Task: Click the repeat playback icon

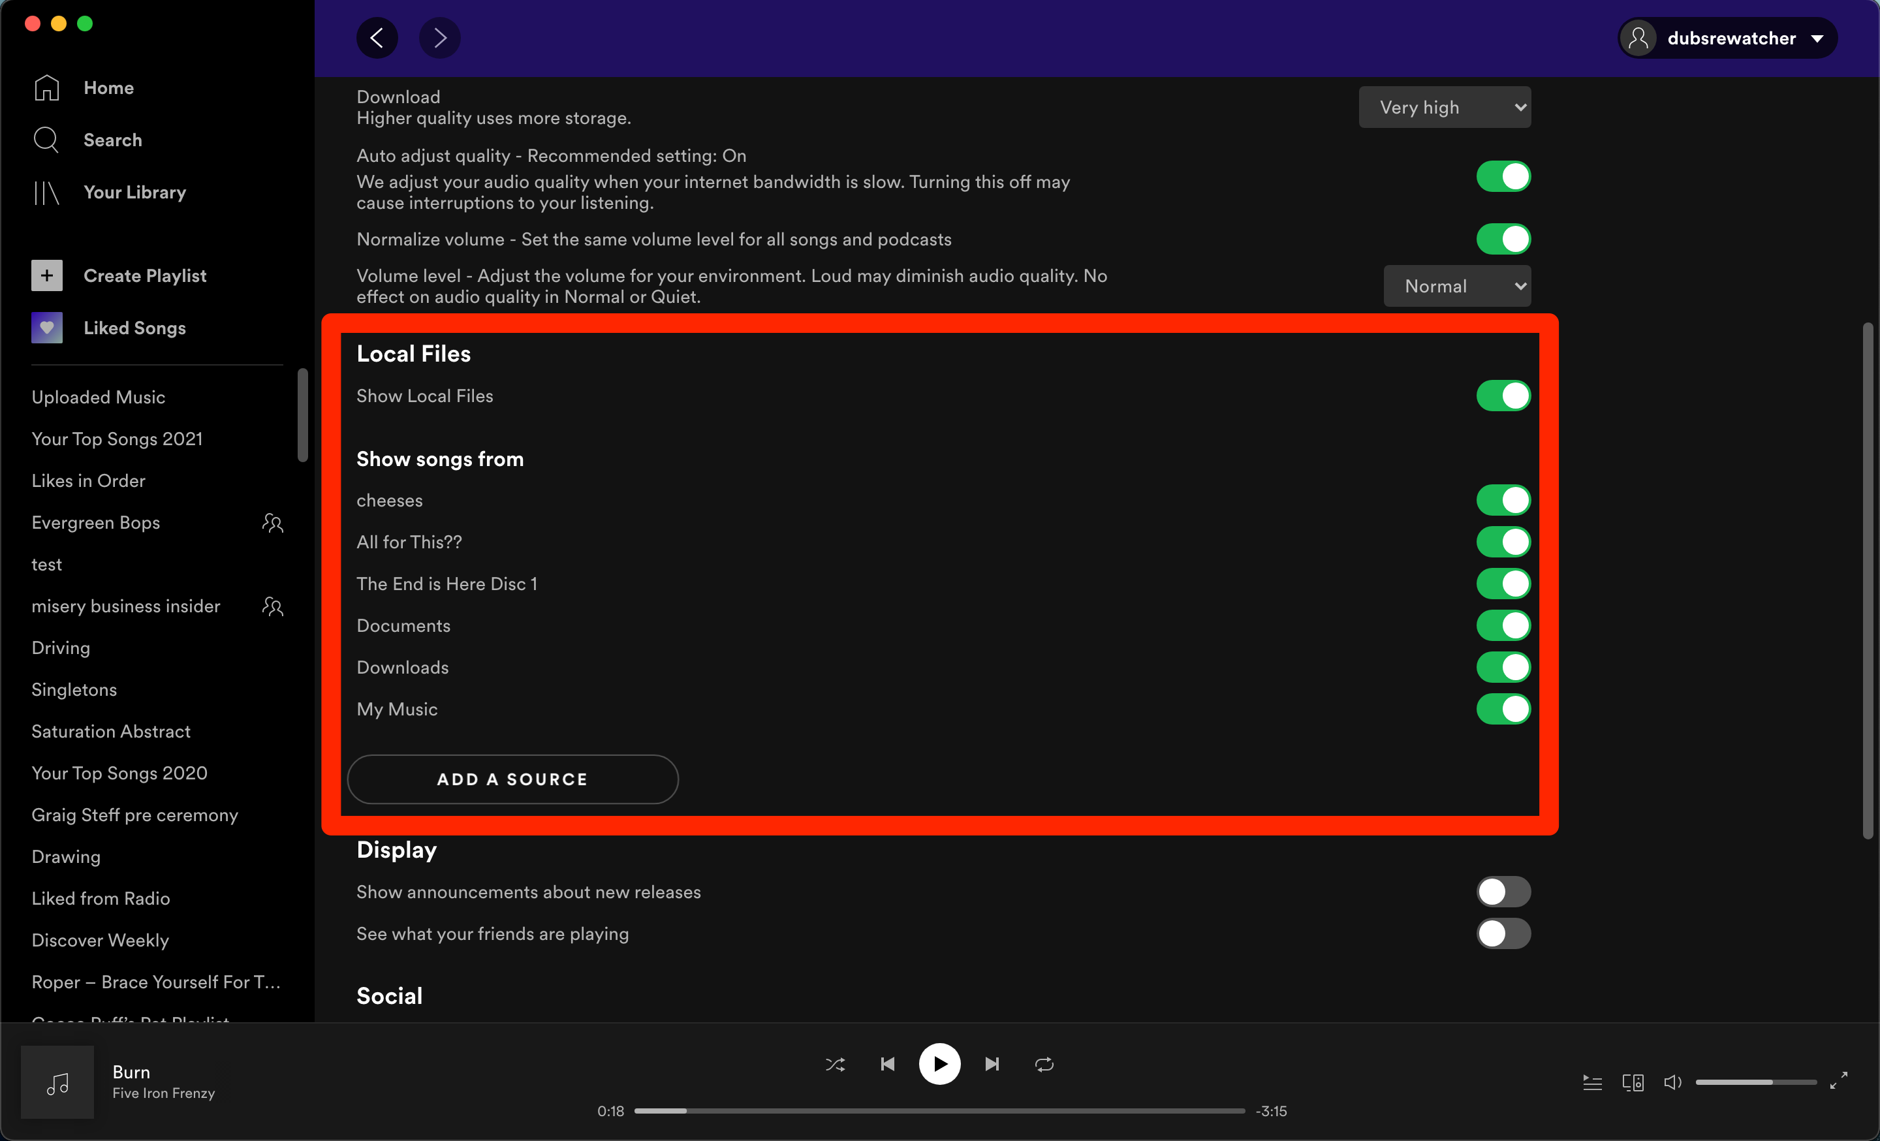Action: tap(1044, 1062)
